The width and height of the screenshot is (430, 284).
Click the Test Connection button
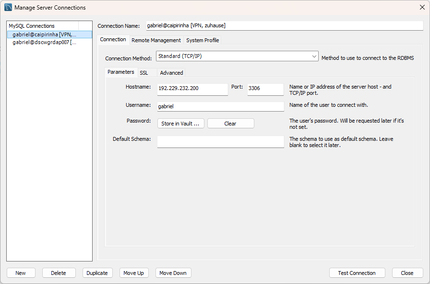click(x=357, y=273)
